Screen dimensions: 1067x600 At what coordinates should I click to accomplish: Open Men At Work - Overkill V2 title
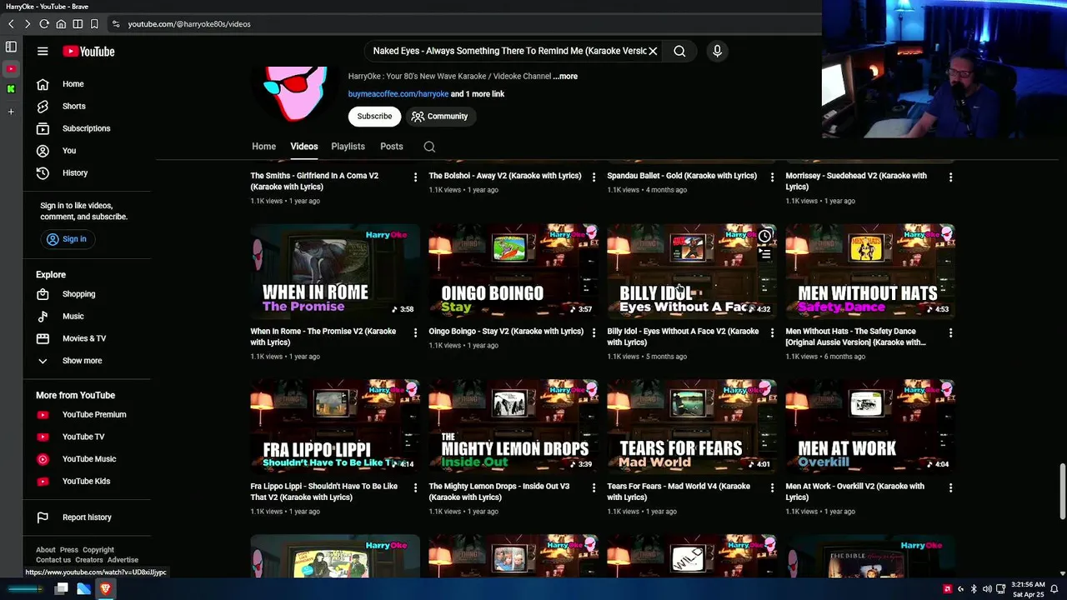[854, 492]
